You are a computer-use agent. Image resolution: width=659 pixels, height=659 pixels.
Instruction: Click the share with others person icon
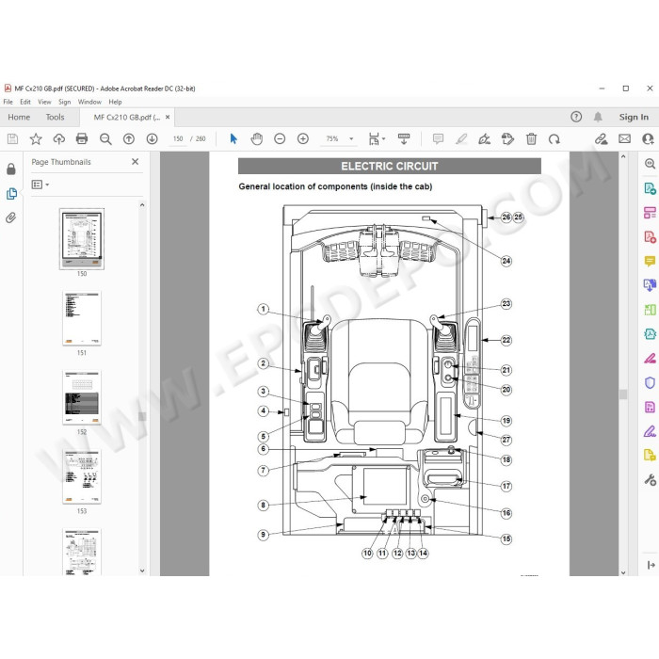point(648,138)
